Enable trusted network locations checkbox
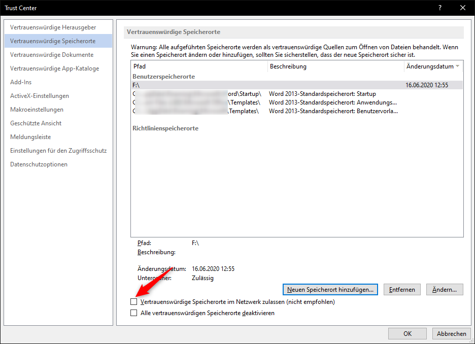The height and width of the screenshot is (344, 475). 134,302
